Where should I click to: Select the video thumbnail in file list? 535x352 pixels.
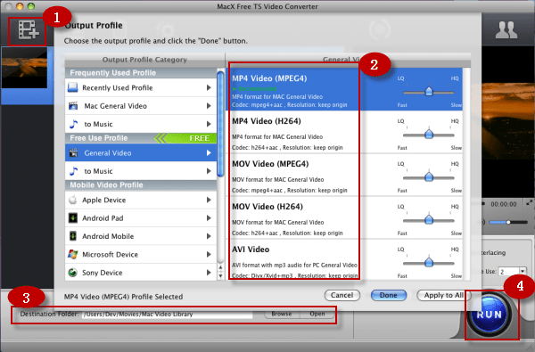pos(24,68)
